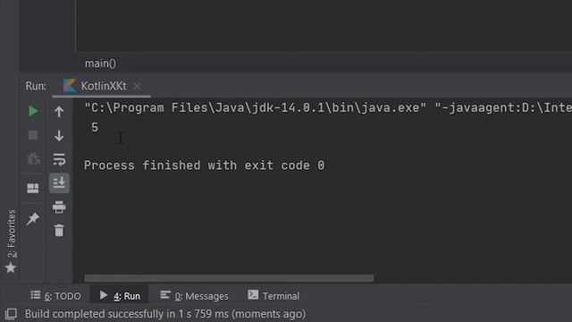
Task: Open the 4: Run tool window tab
Action: coord(120,296)
